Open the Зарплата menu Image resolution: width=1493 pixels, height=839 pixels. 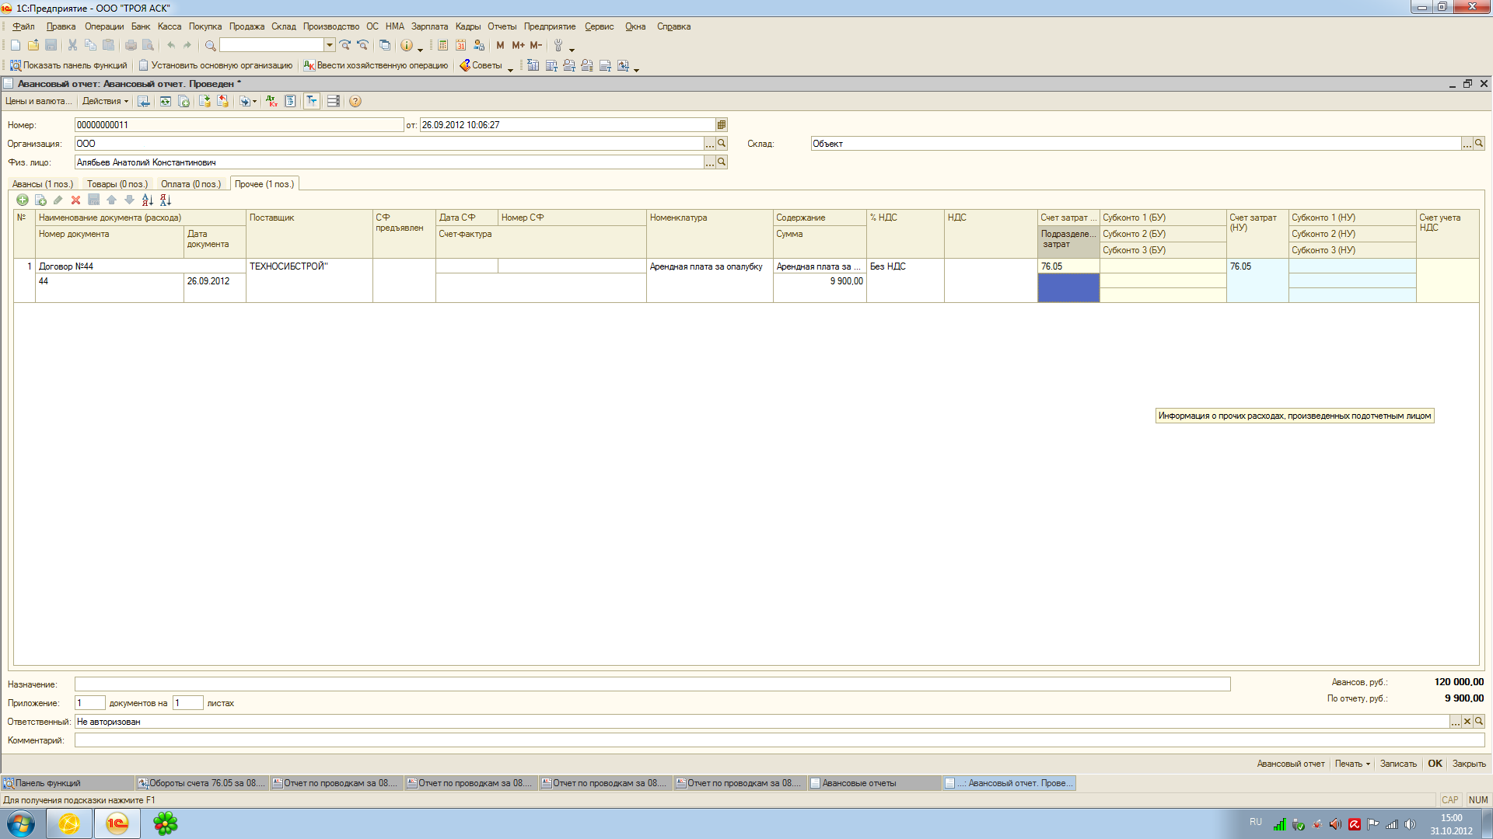[x=429, y=26]
